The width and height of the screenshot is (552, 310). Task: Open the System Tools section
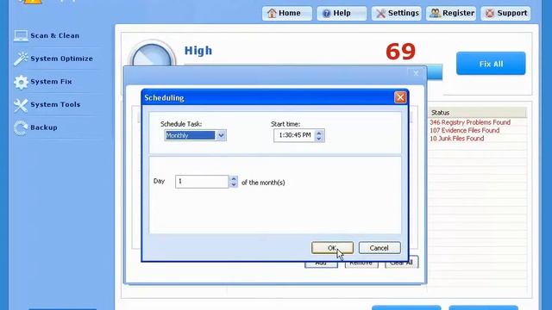[x=55, y=105]
